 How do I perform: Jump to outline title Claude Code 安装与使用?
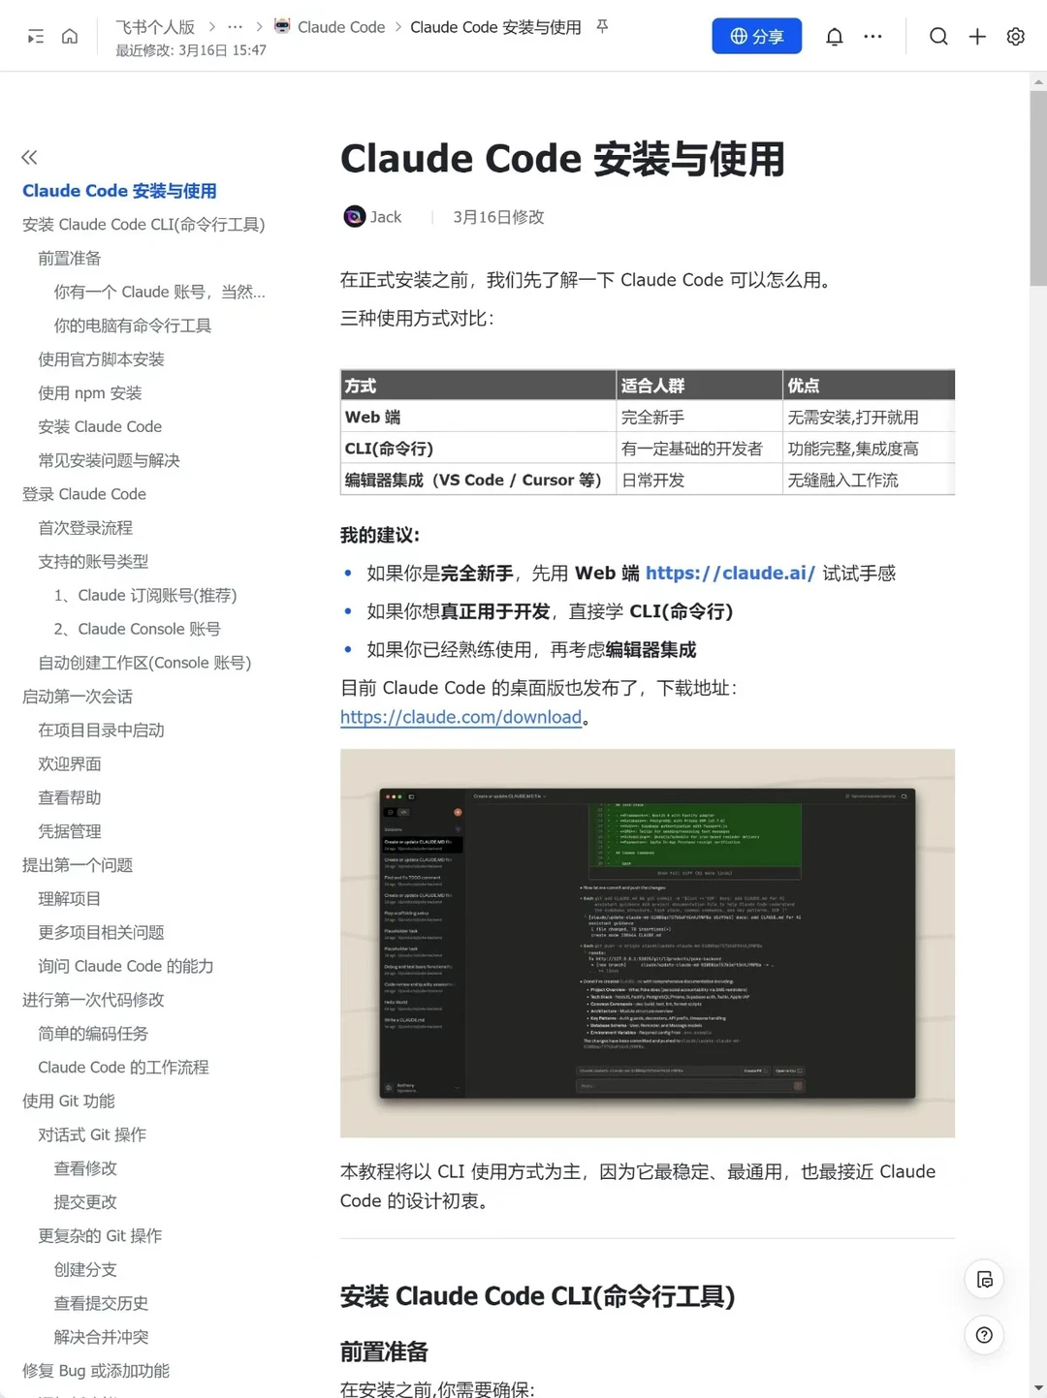119,191
